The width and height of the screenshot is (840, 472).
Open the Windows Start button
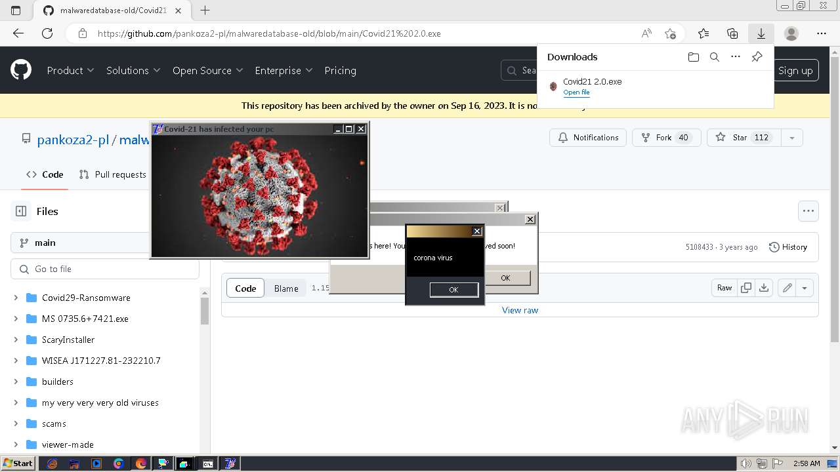point(18,463)
